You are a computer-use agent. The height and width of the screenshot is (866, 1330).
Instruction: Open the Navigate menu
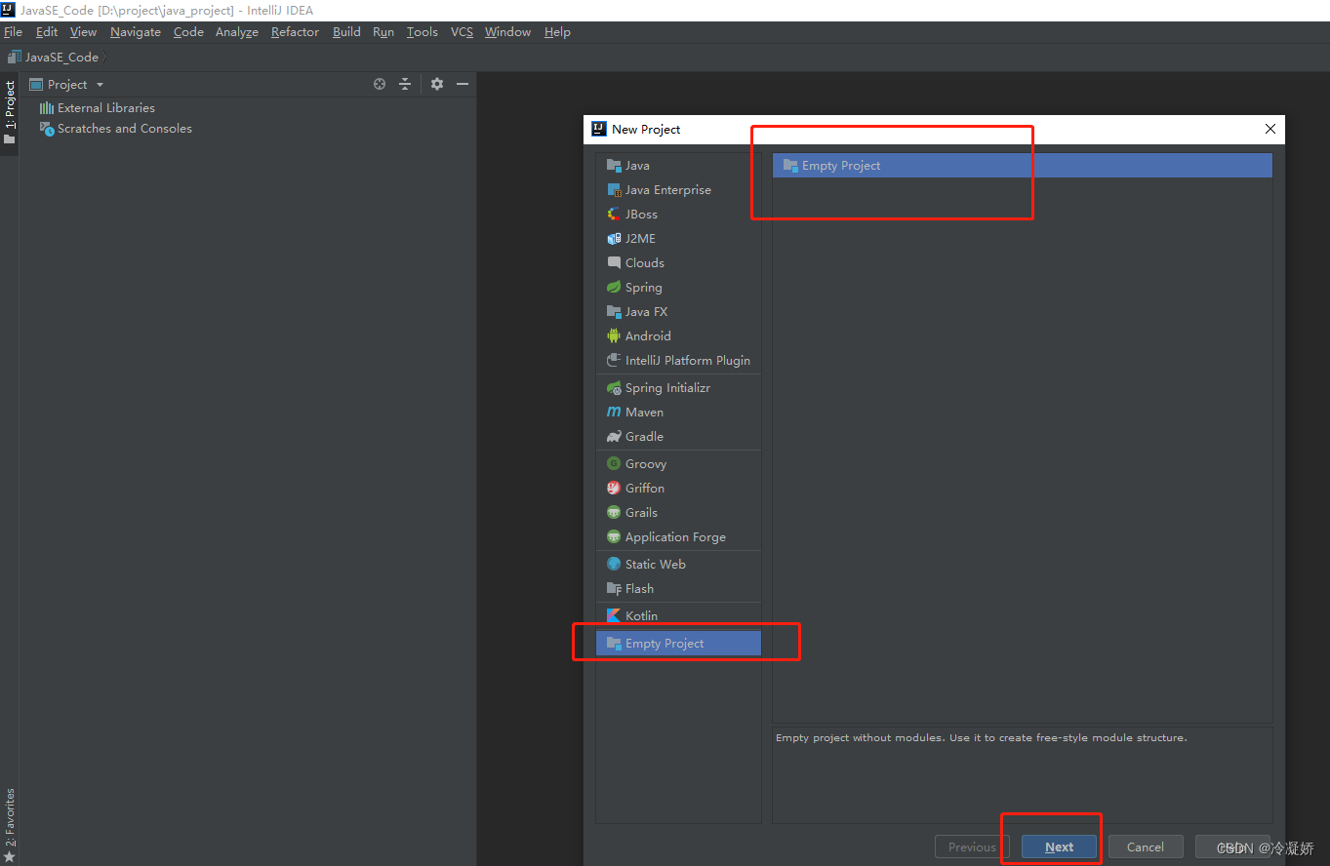(136, 32)
